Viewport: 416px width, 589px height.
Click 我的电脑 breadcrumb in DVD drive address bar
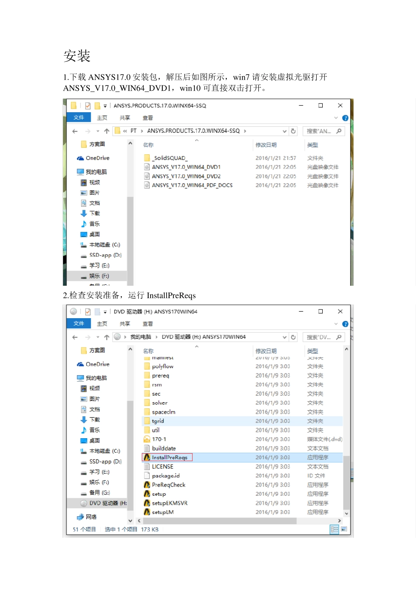(141, 337)
